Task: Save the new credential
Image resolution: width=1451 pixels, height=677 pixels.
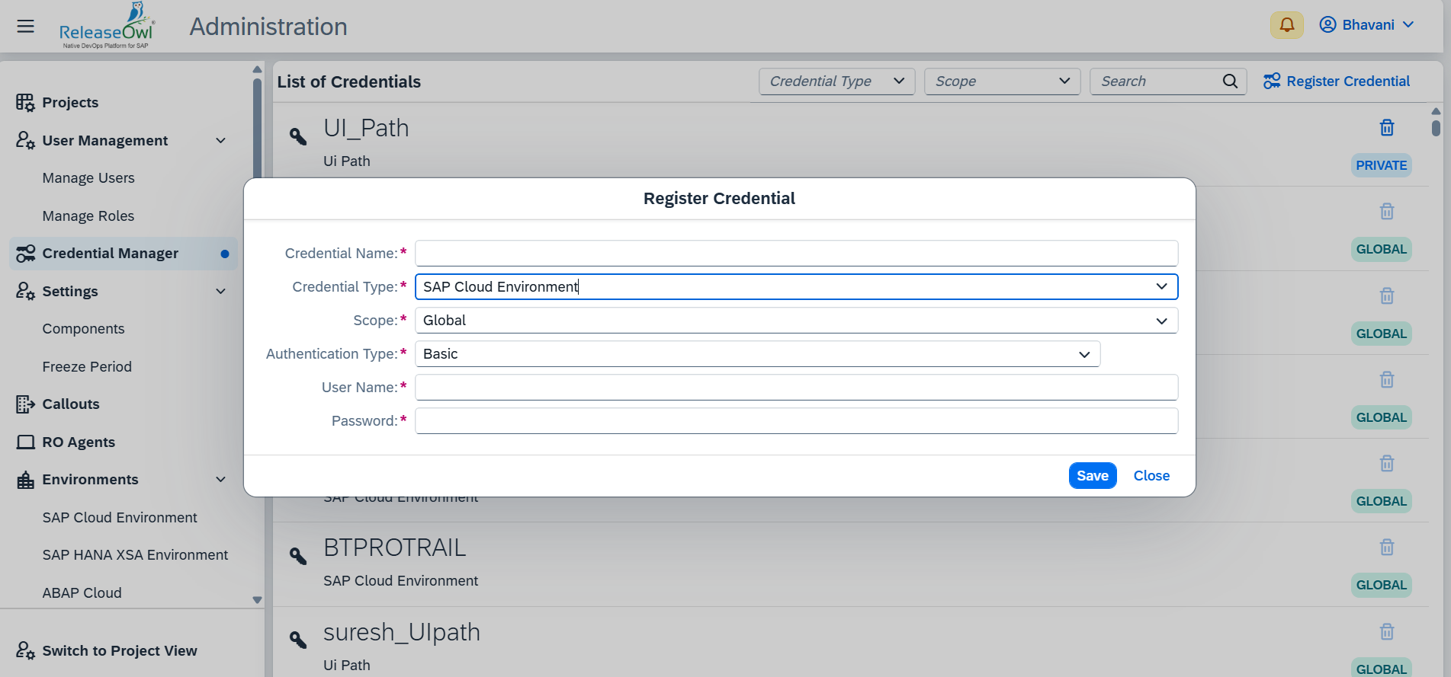Action: [1093, 476]
